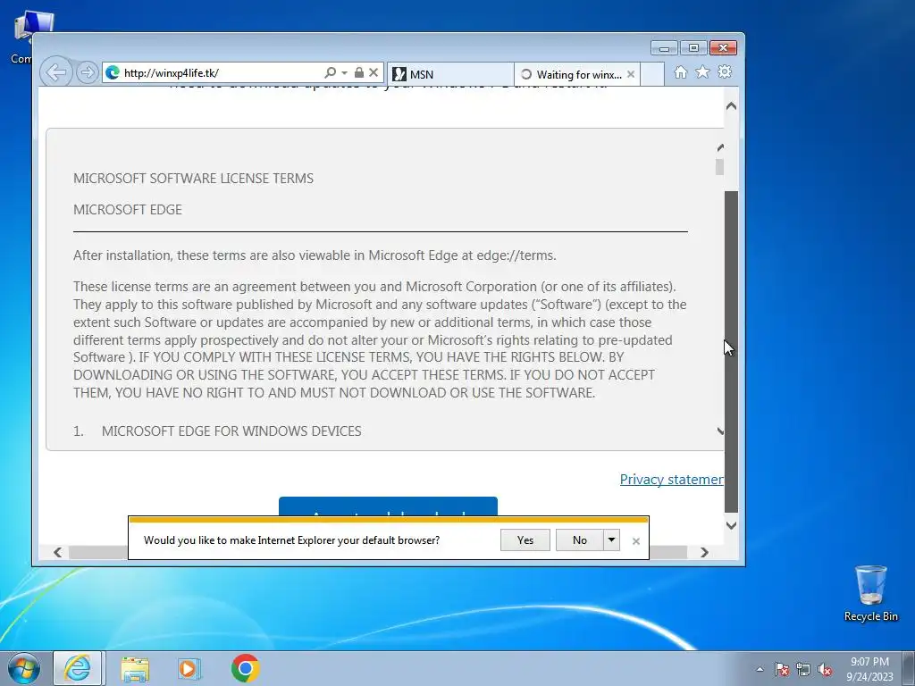Click the dark page scrollbar thumb
Screen dimensions: 915x686
731,352
